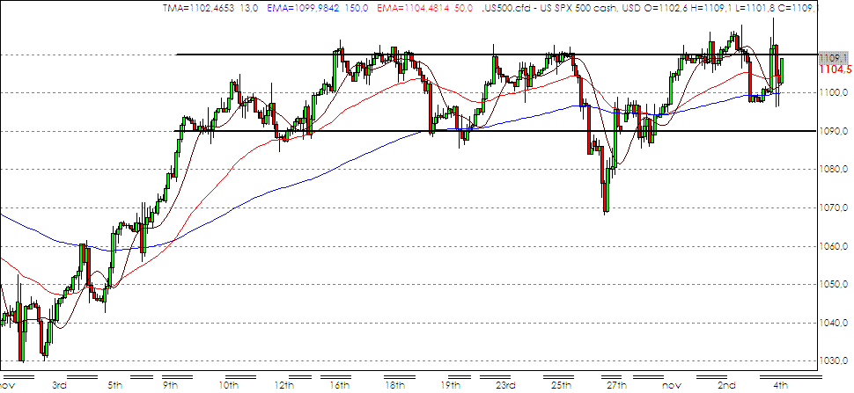Click the 1090,0 price axis label
This screenshot has height=393, width=854.
click(835, 132)
